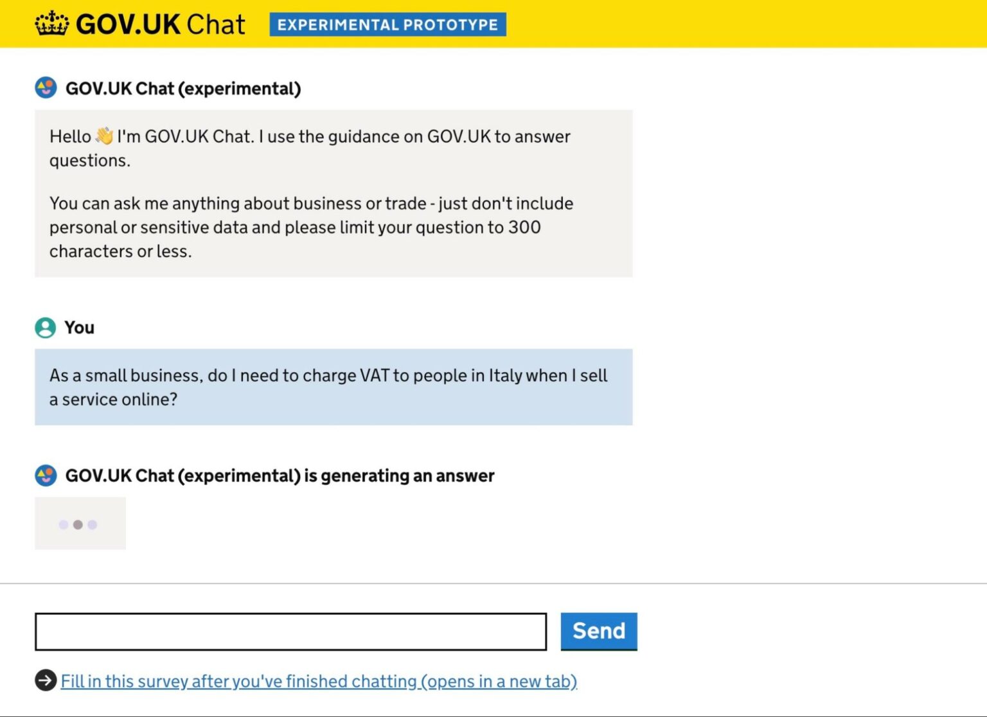
Task: Select the GOV.UK Chat bot avatar
Action: [x=45, y=87]
